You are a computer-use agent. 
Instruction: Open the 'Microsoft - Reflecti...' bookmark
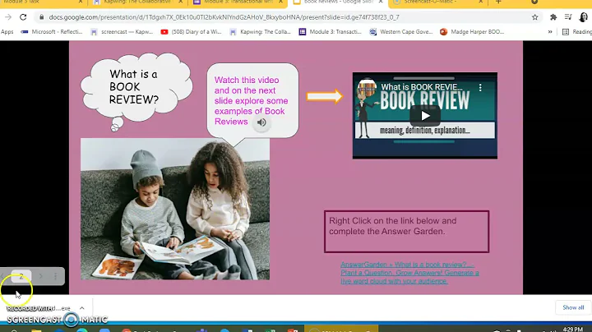[x=51, y=32]
